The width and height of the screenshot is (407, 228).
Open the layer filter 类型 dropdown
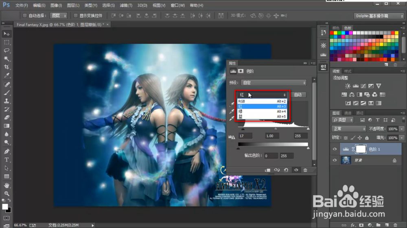tap(343, 120)
